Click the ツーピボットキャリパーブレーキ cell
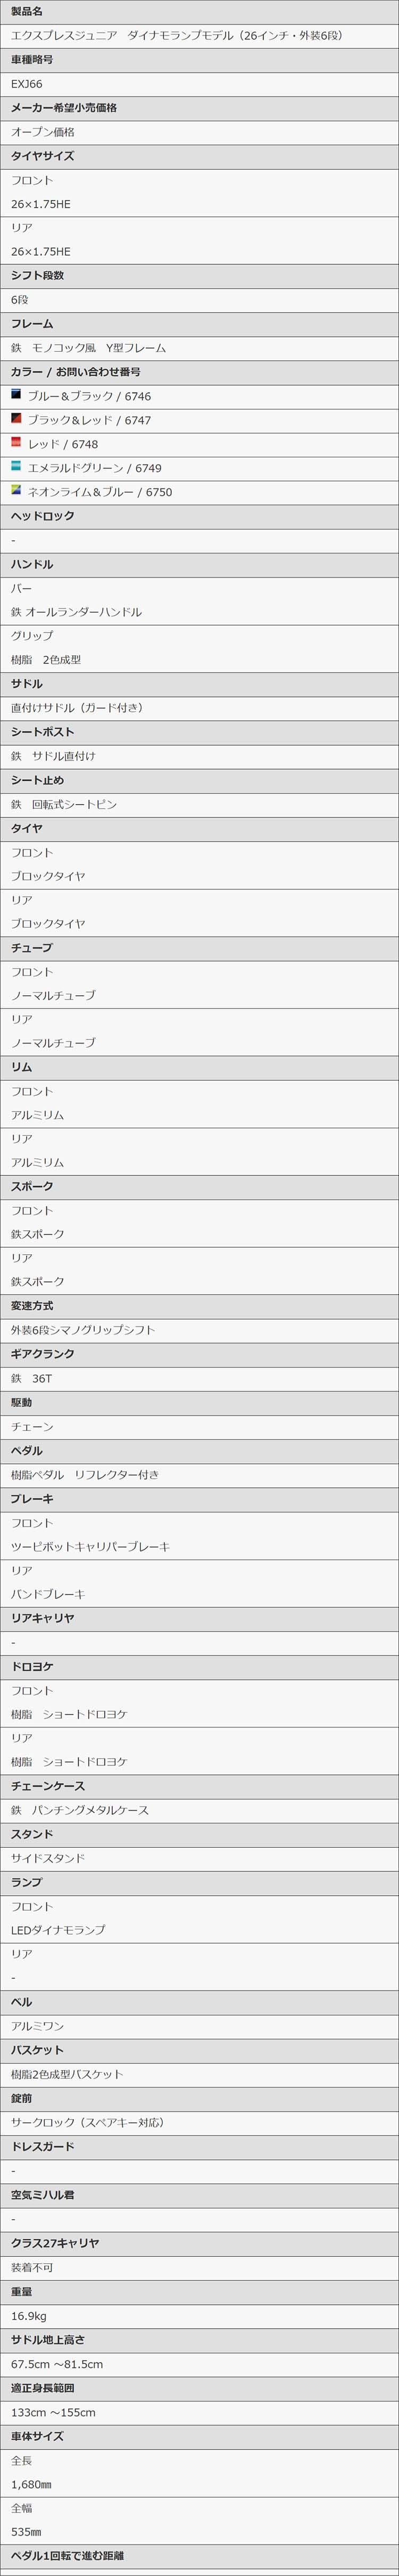The height and width of the screenshot is (2576, 399). [199, 1547]
